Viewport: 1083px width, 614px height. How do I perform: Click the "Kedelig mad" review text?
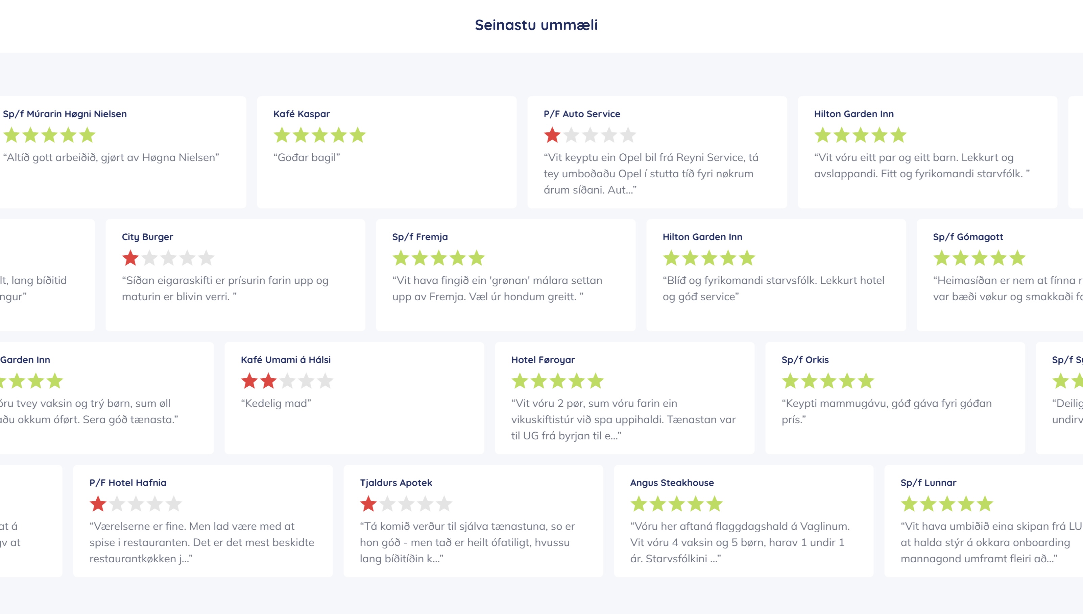point(276,404)
